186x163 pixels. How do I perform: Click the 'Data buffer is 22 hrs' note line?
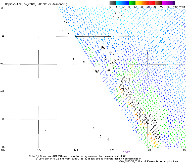coord(88,159)
